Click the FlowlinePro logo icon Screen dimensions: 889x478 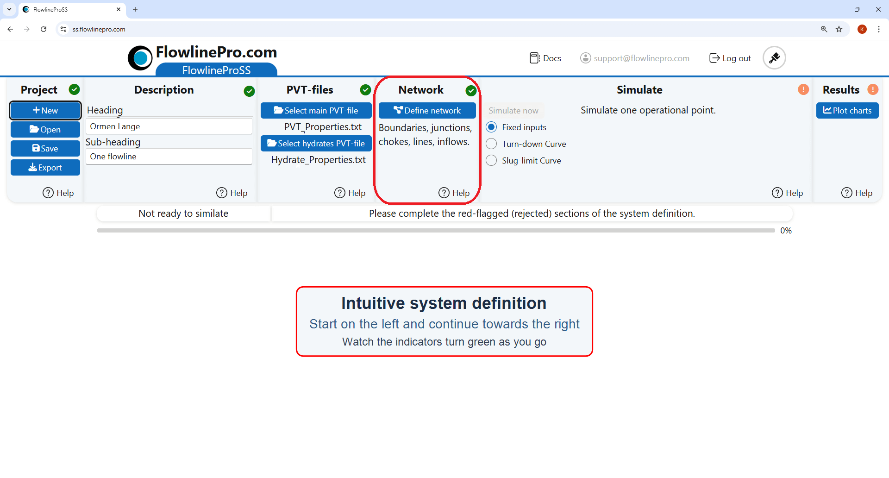[x=140, y=57]
